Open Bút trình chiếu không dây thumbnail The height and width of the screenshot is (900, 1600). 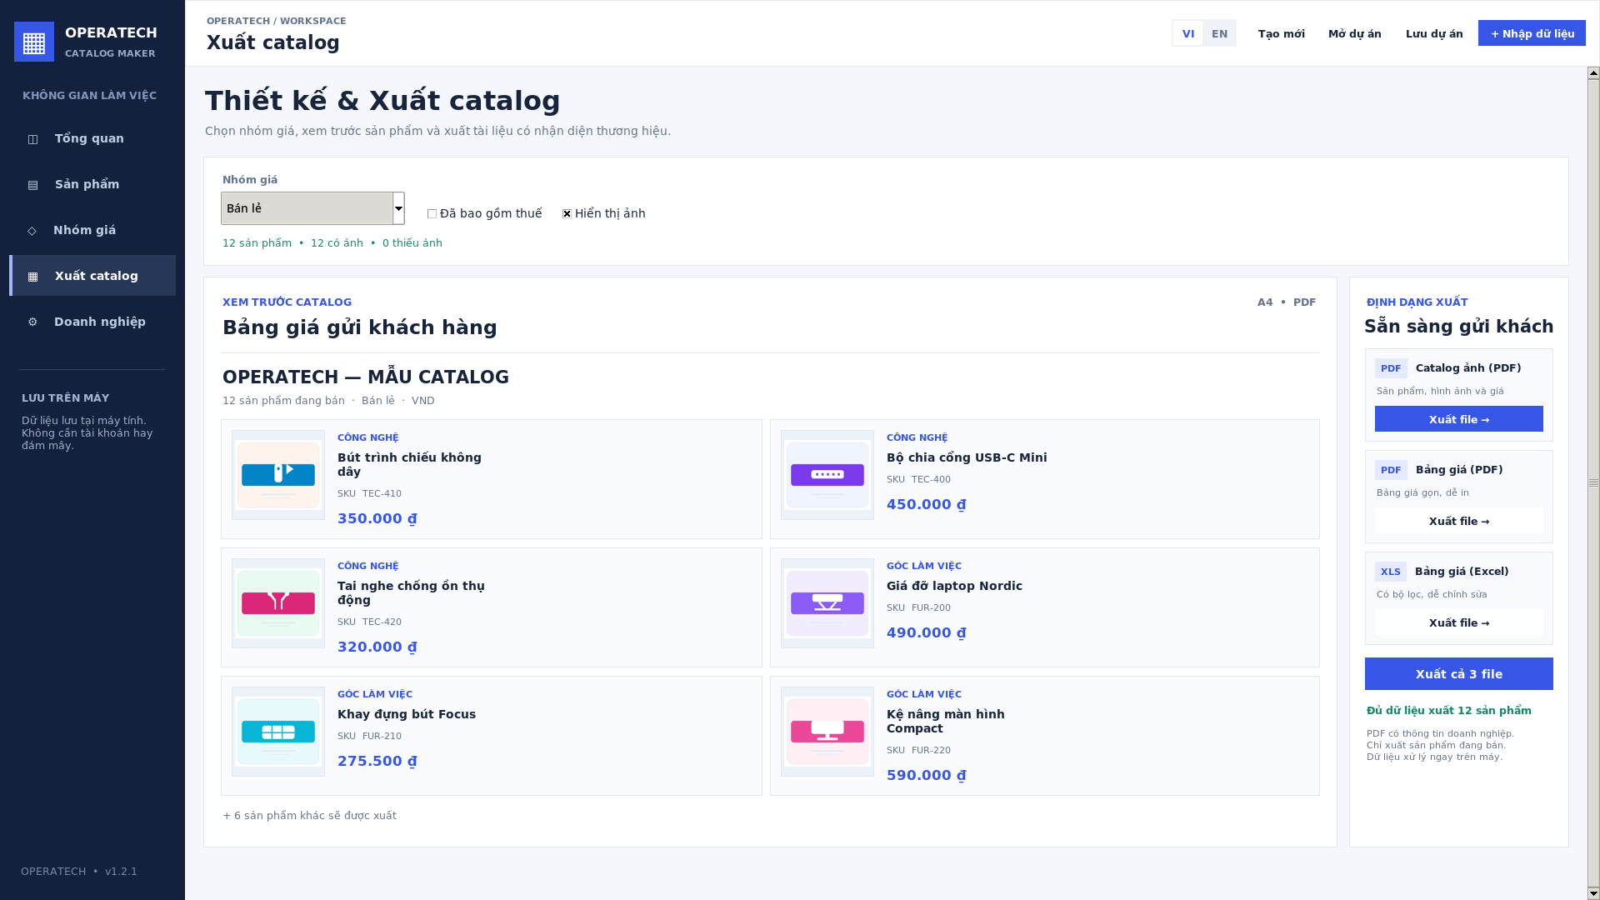[278, 475]
